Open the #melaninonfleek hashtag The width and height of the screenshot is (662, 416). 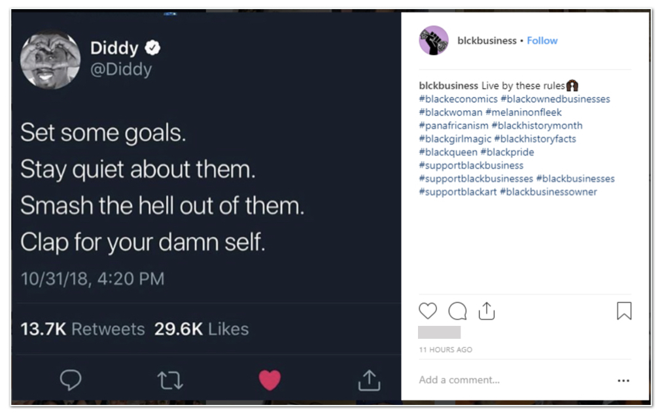tap(523, 112)
